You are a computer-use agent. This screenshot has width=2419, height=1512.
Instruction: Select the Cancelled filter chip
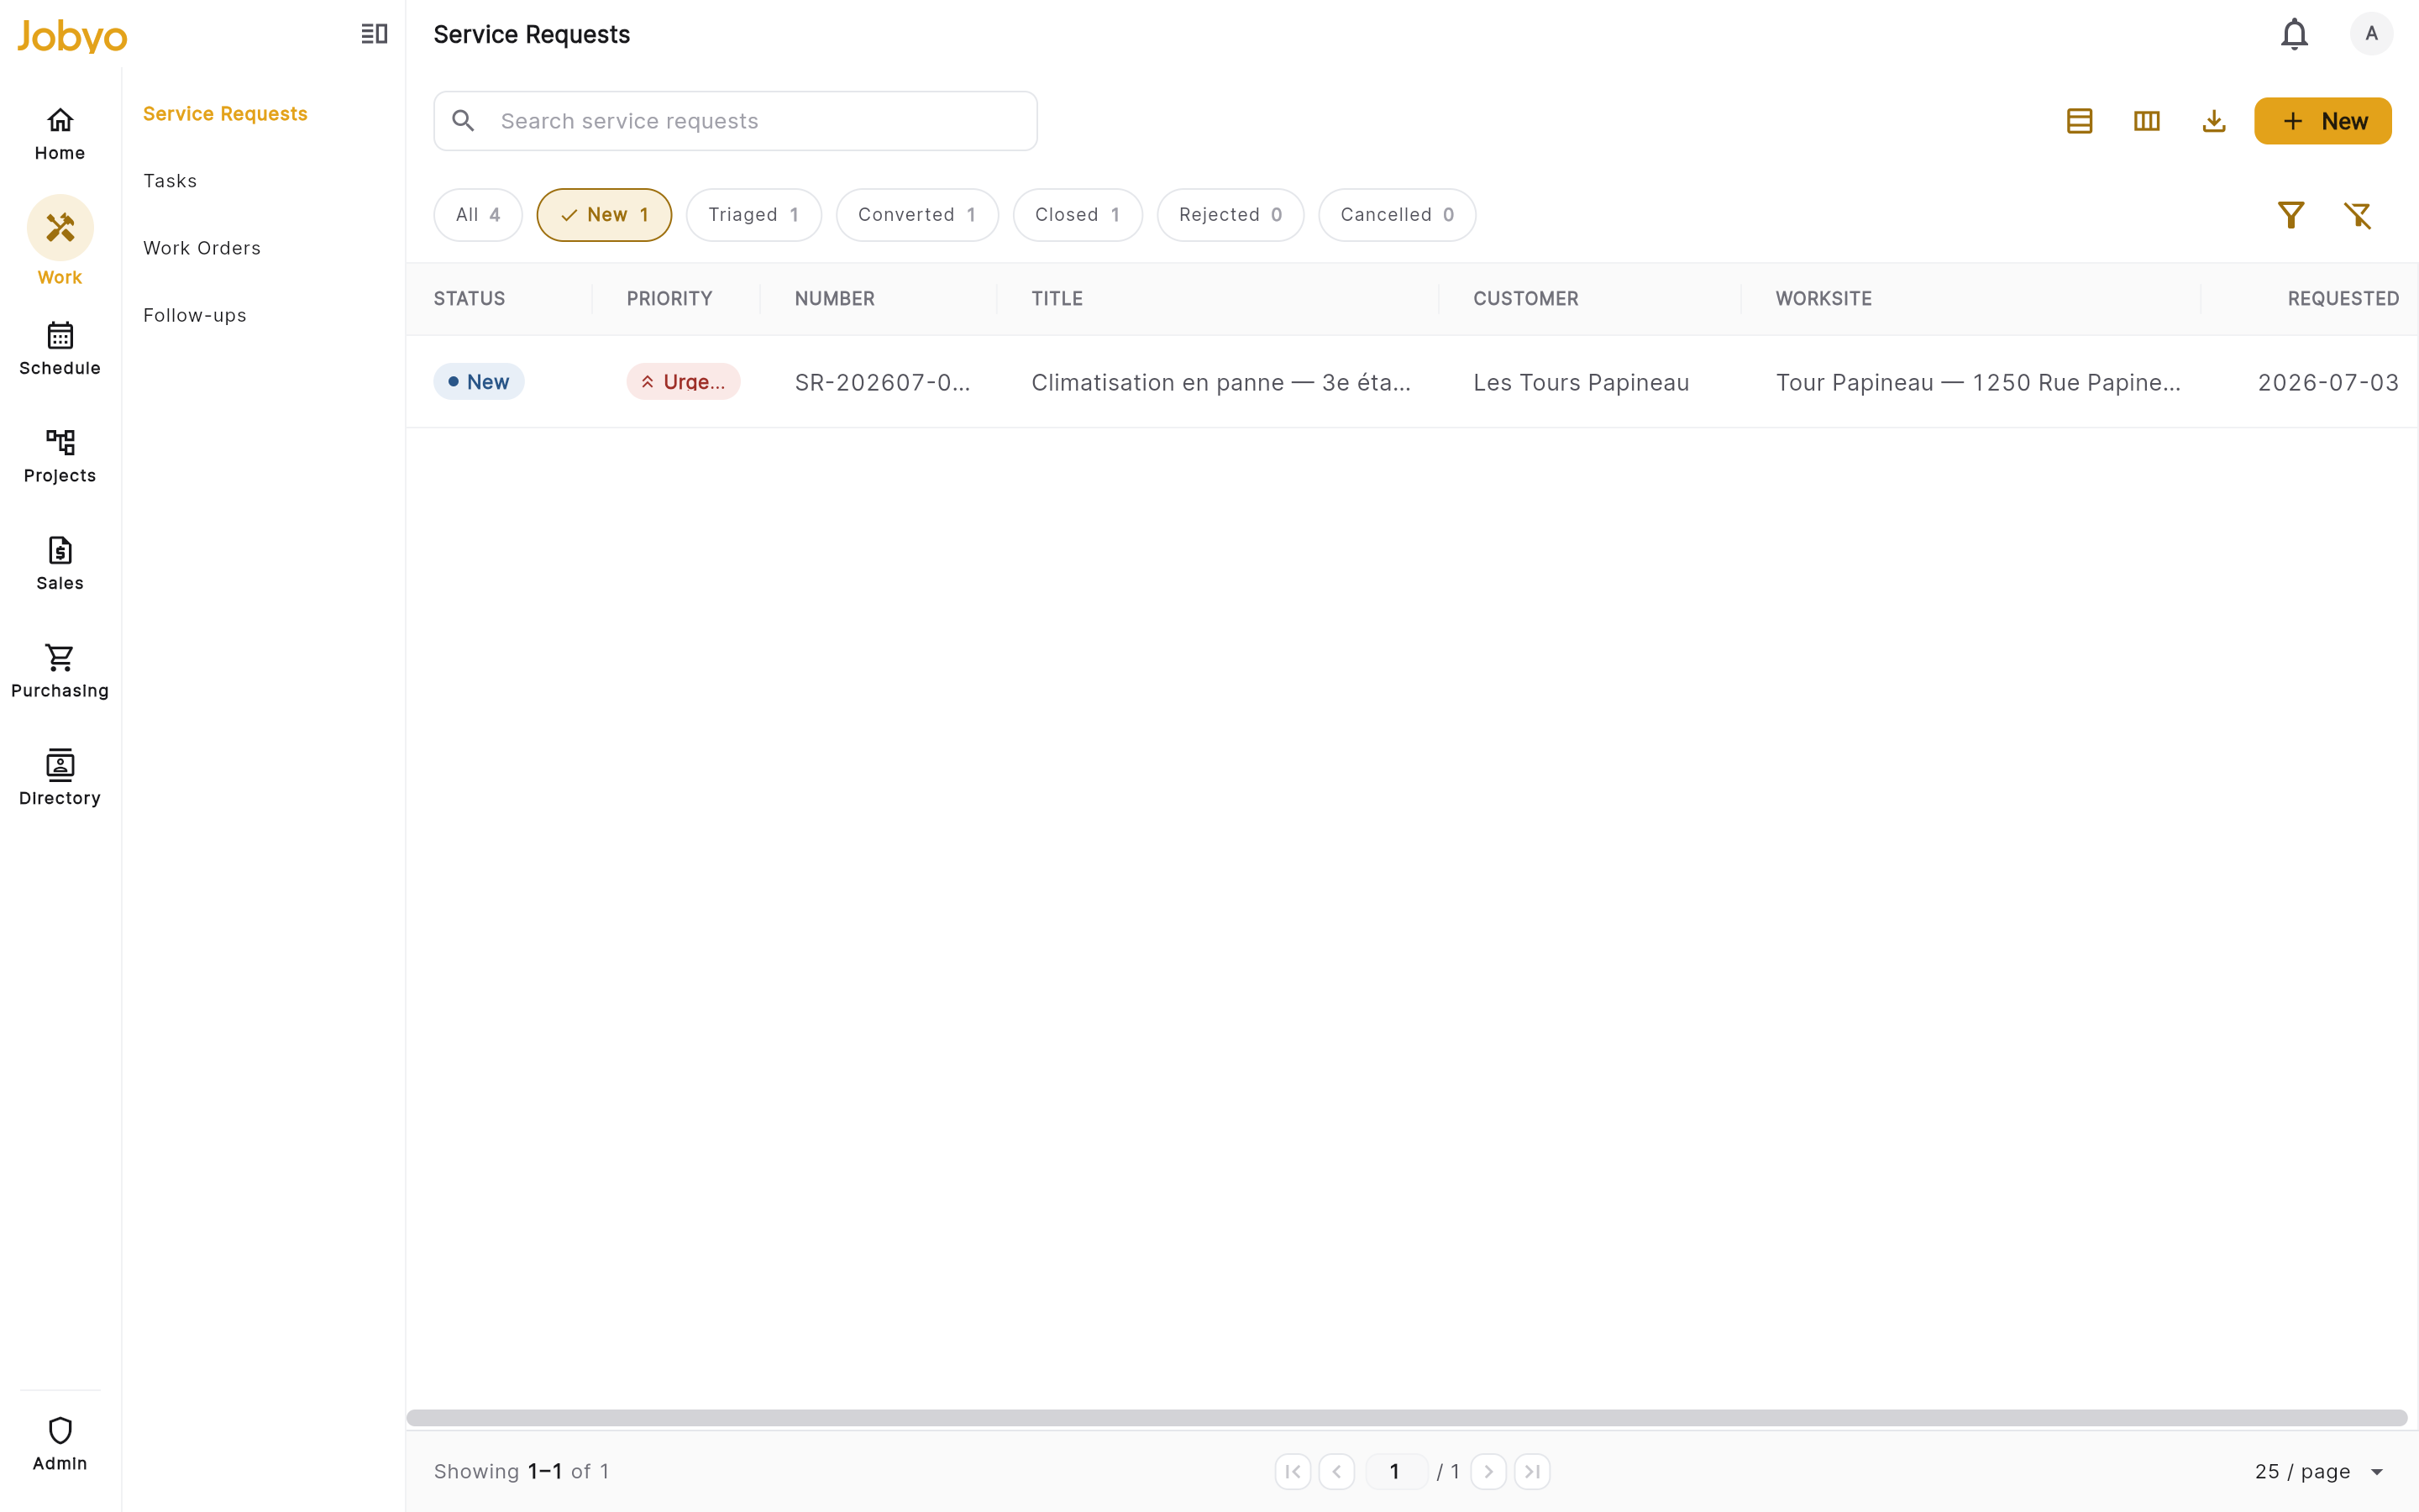tap(1397, 215)
